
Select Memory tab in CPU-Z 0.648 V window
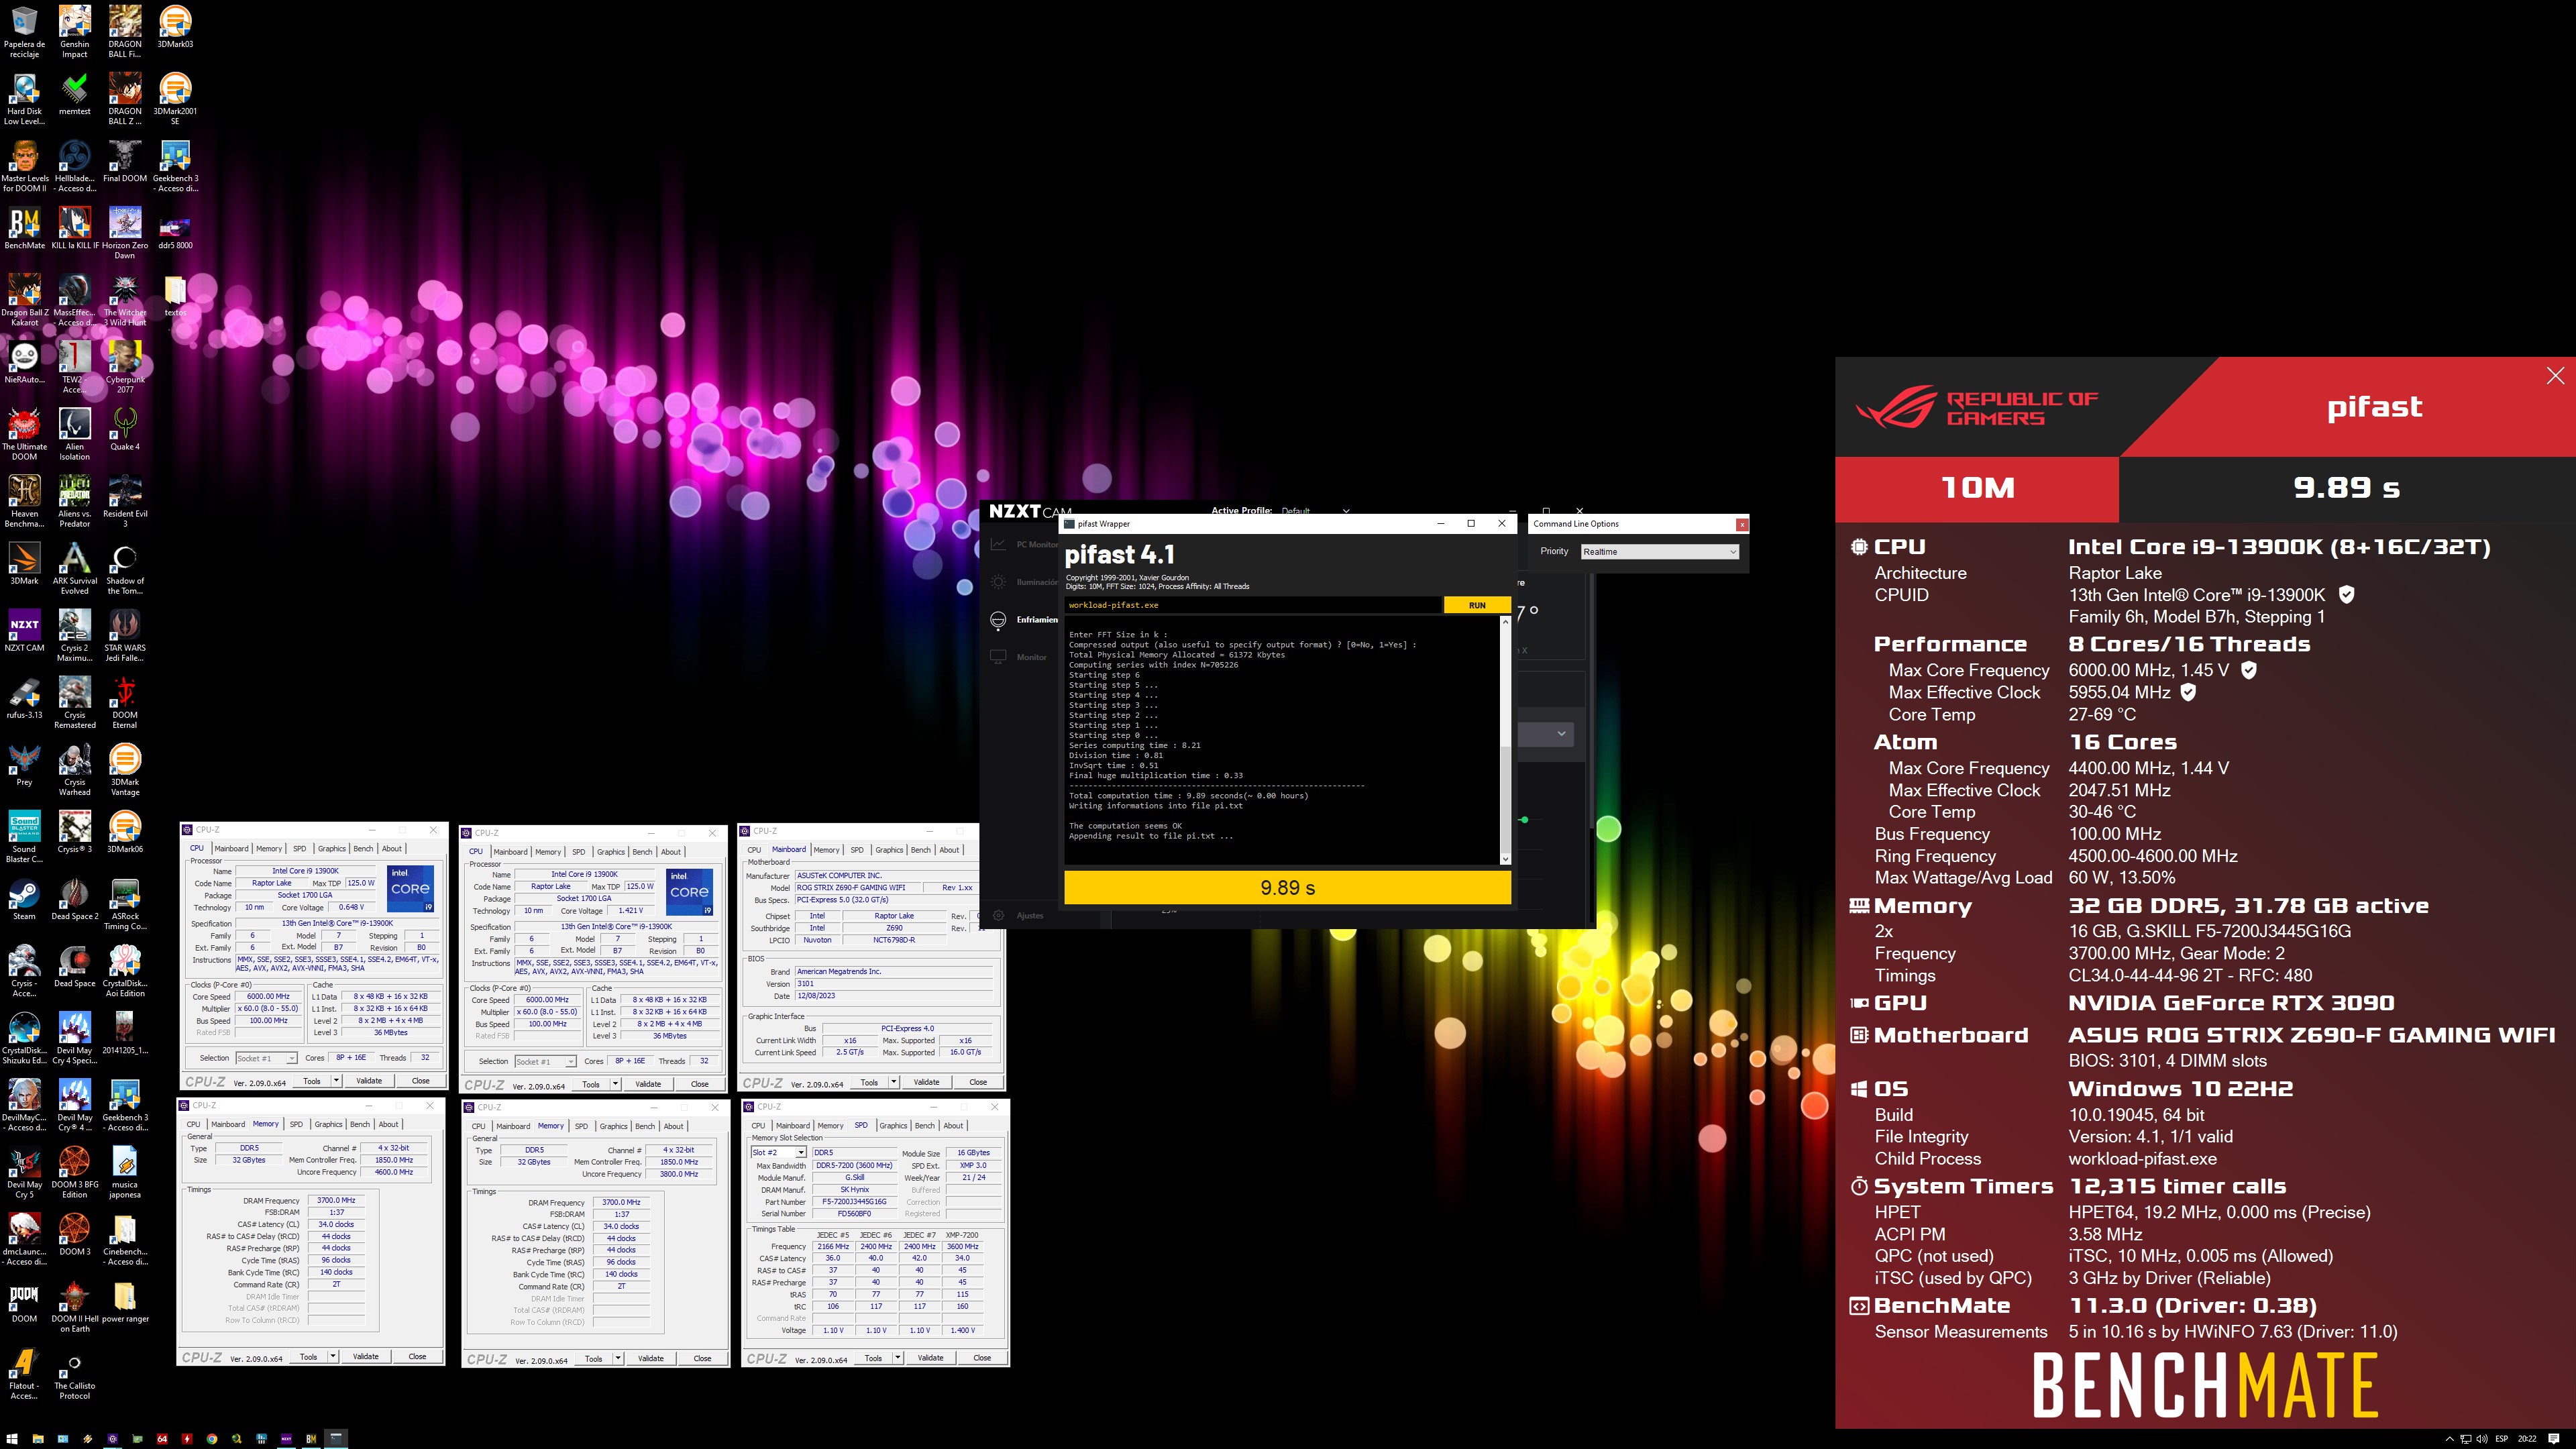click(269, 849)
